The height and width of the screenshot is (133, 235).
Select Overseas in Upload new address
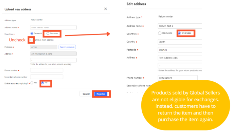coord(48,33)
